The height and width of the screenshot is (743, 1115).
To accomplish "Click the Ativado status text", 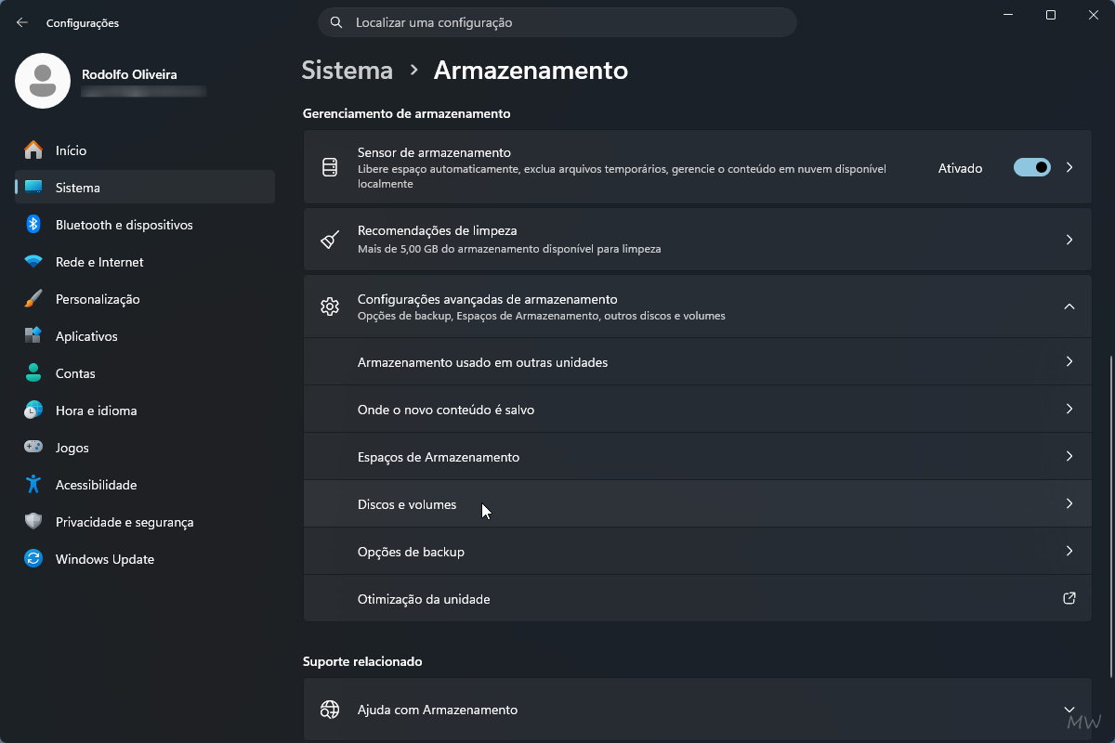I will [960, 168].
